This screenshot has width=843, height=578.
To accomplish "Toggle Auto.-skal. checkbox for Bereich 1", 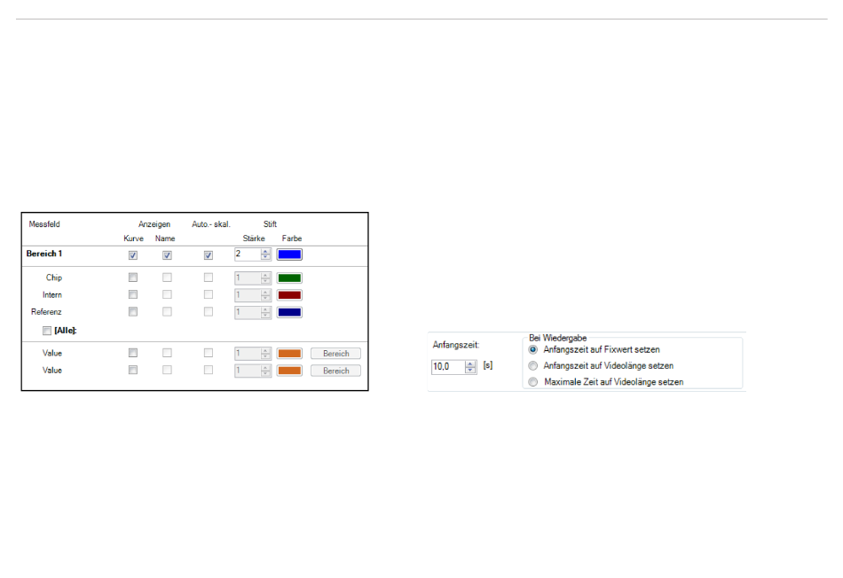I will click(x=208, y=255).
